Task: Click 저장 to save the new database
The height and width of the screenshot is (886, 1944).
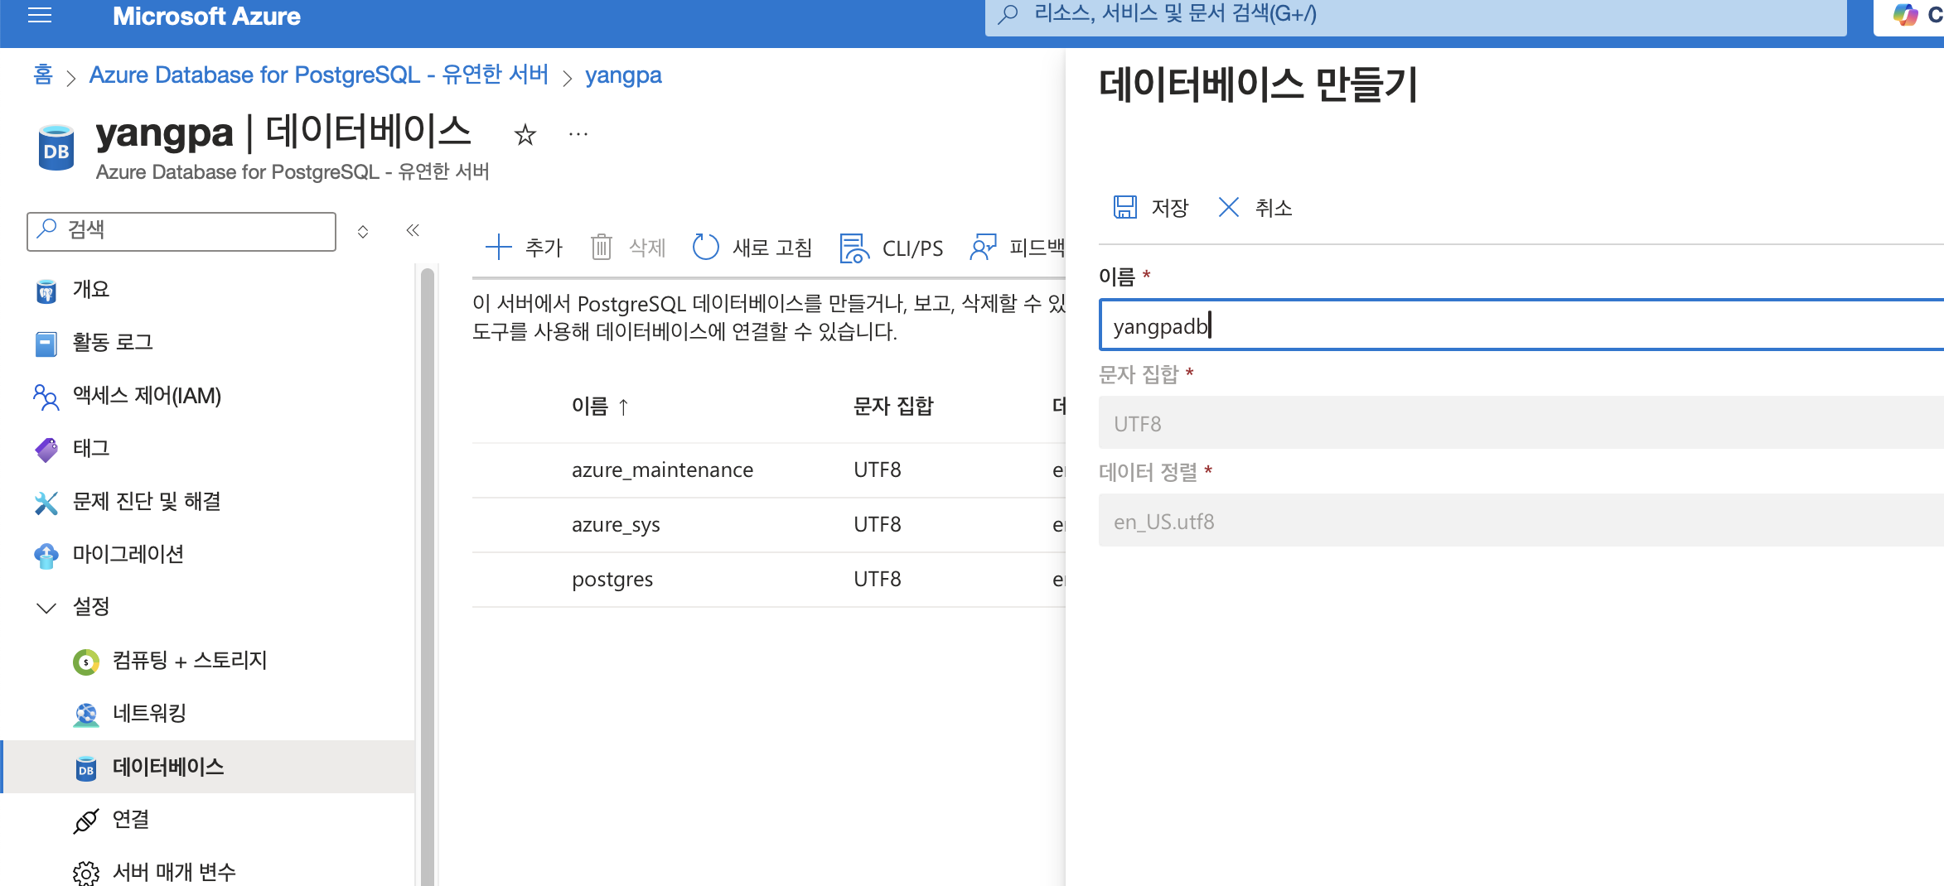Action: [x=1151, y=207]
